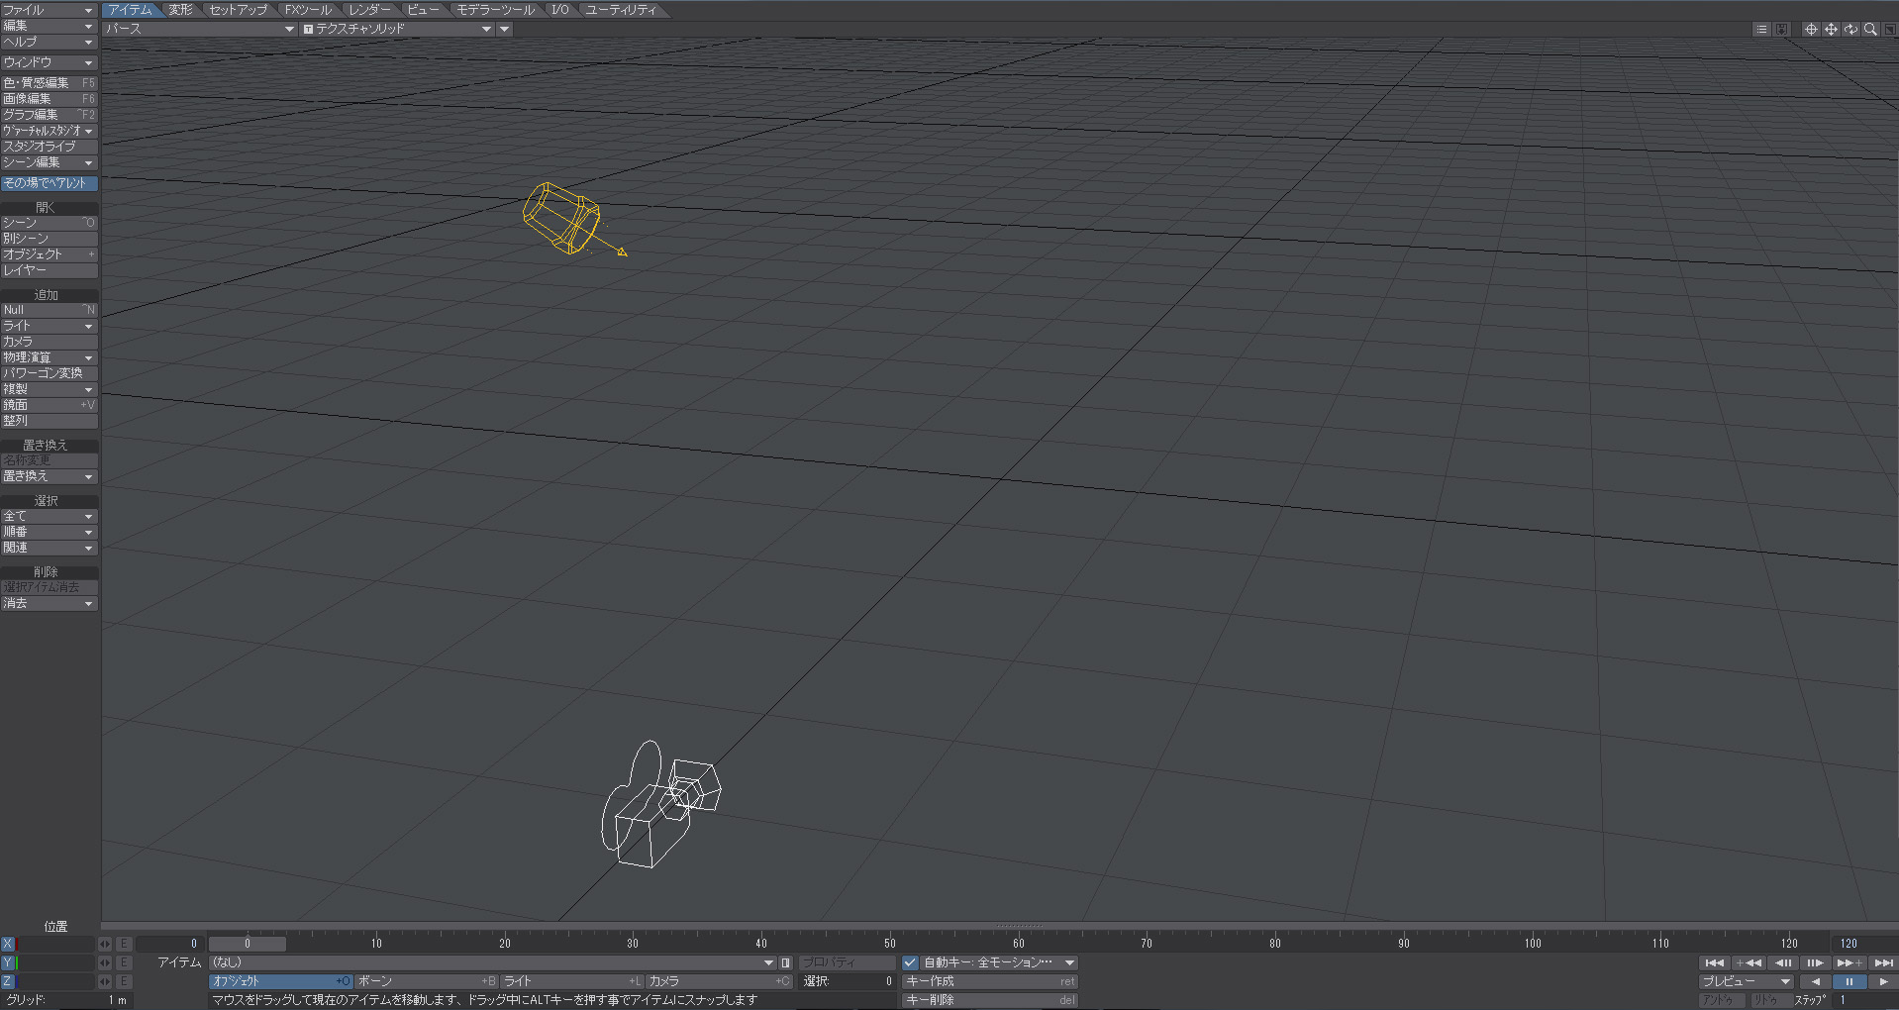Image resolution: width=1899 pixels, height=1010 pixels.
Task: Jump to first frame in transport controls
Action: [1715, 962]
